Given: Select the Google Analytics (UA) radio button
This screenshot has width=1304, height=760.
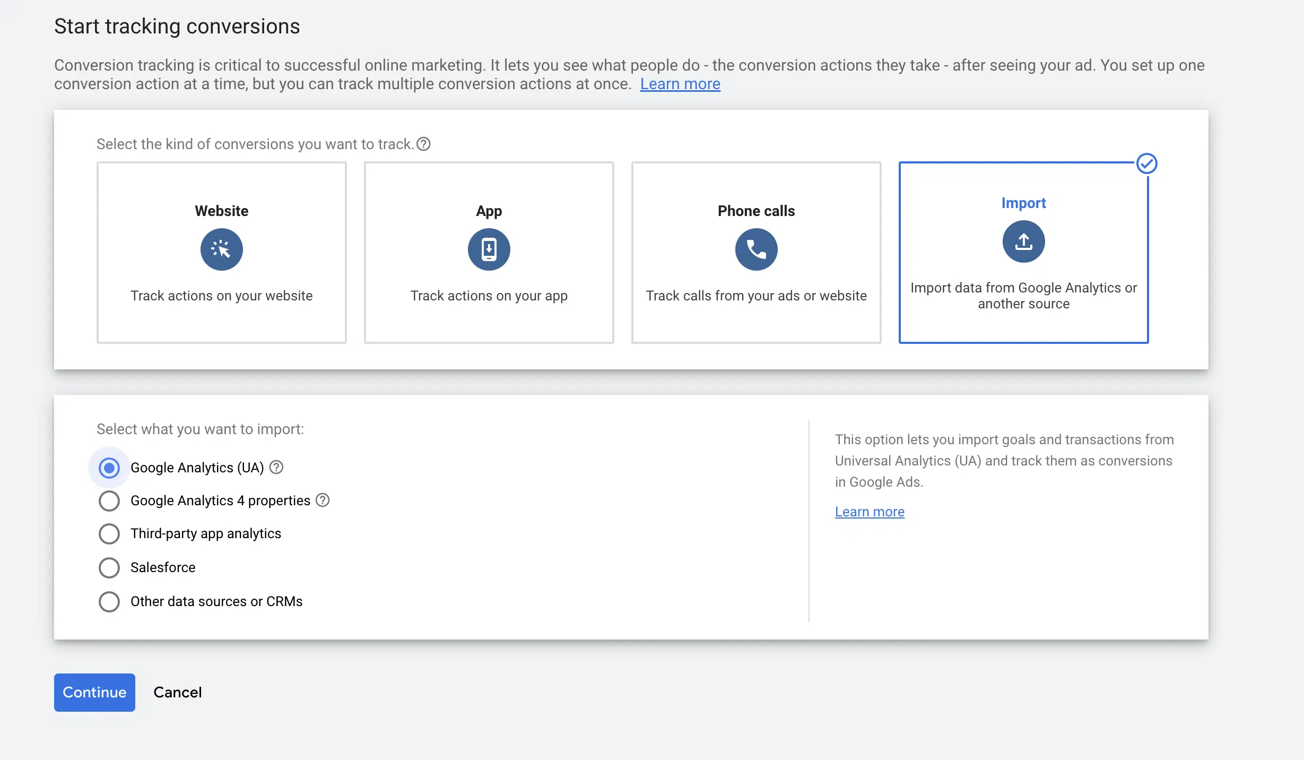Looking at the screenshot, I should [109, 468].
